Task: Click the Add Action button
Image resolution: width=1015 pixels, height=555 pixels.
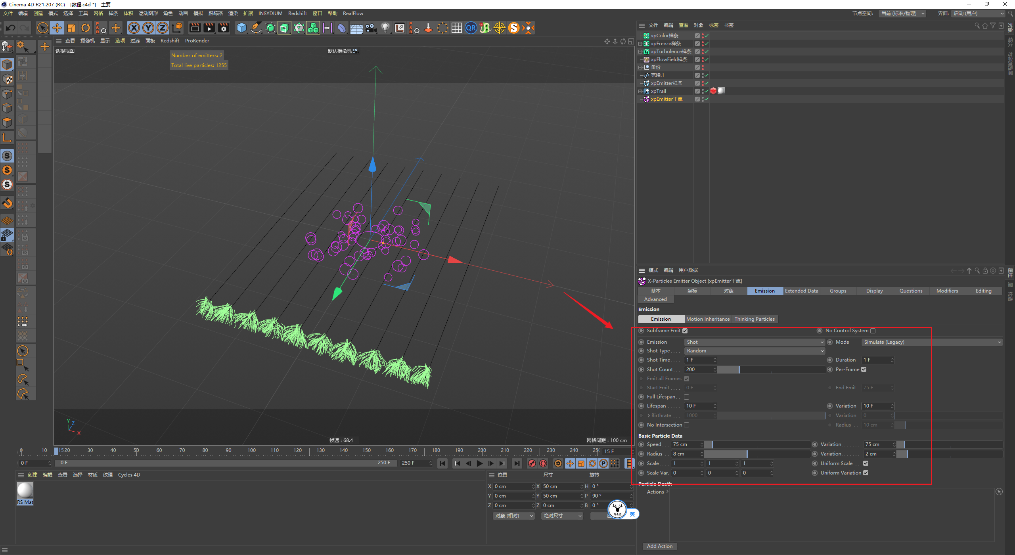Action: click(x=659, y=546)
